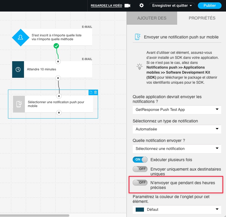Click Sélectionnez un type de notification label

[165, 121]
